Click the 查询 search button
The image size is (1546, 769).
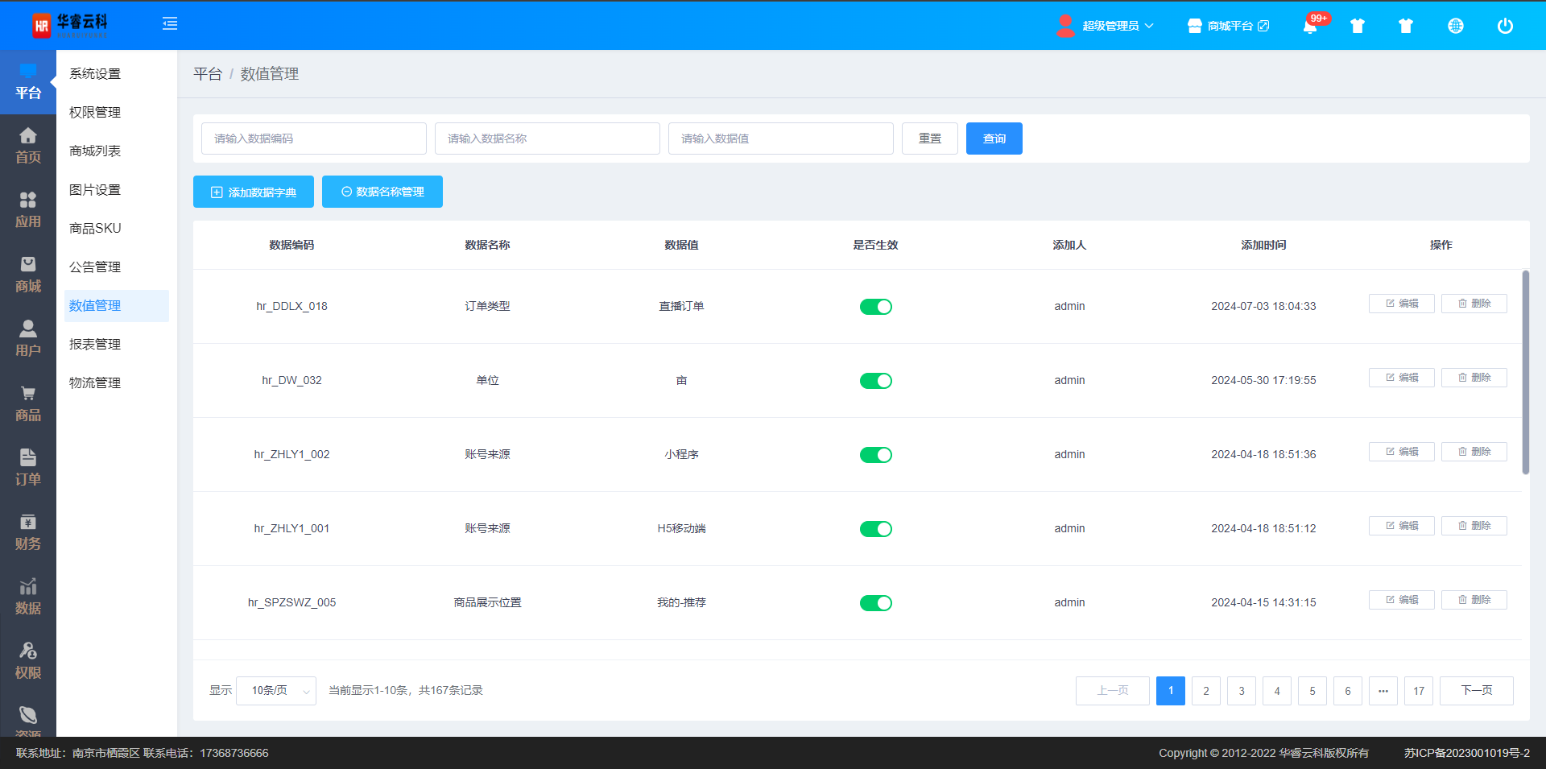[994, 139]
